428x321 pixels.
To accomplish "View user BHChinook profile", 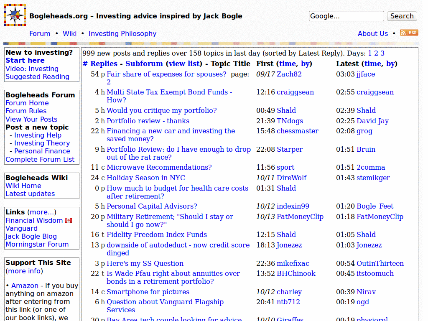I will 296,273.
